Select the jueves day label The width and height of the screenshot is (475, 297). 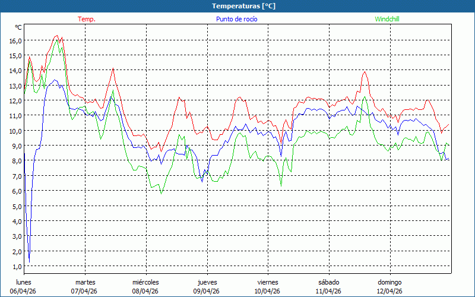[207, 282]
